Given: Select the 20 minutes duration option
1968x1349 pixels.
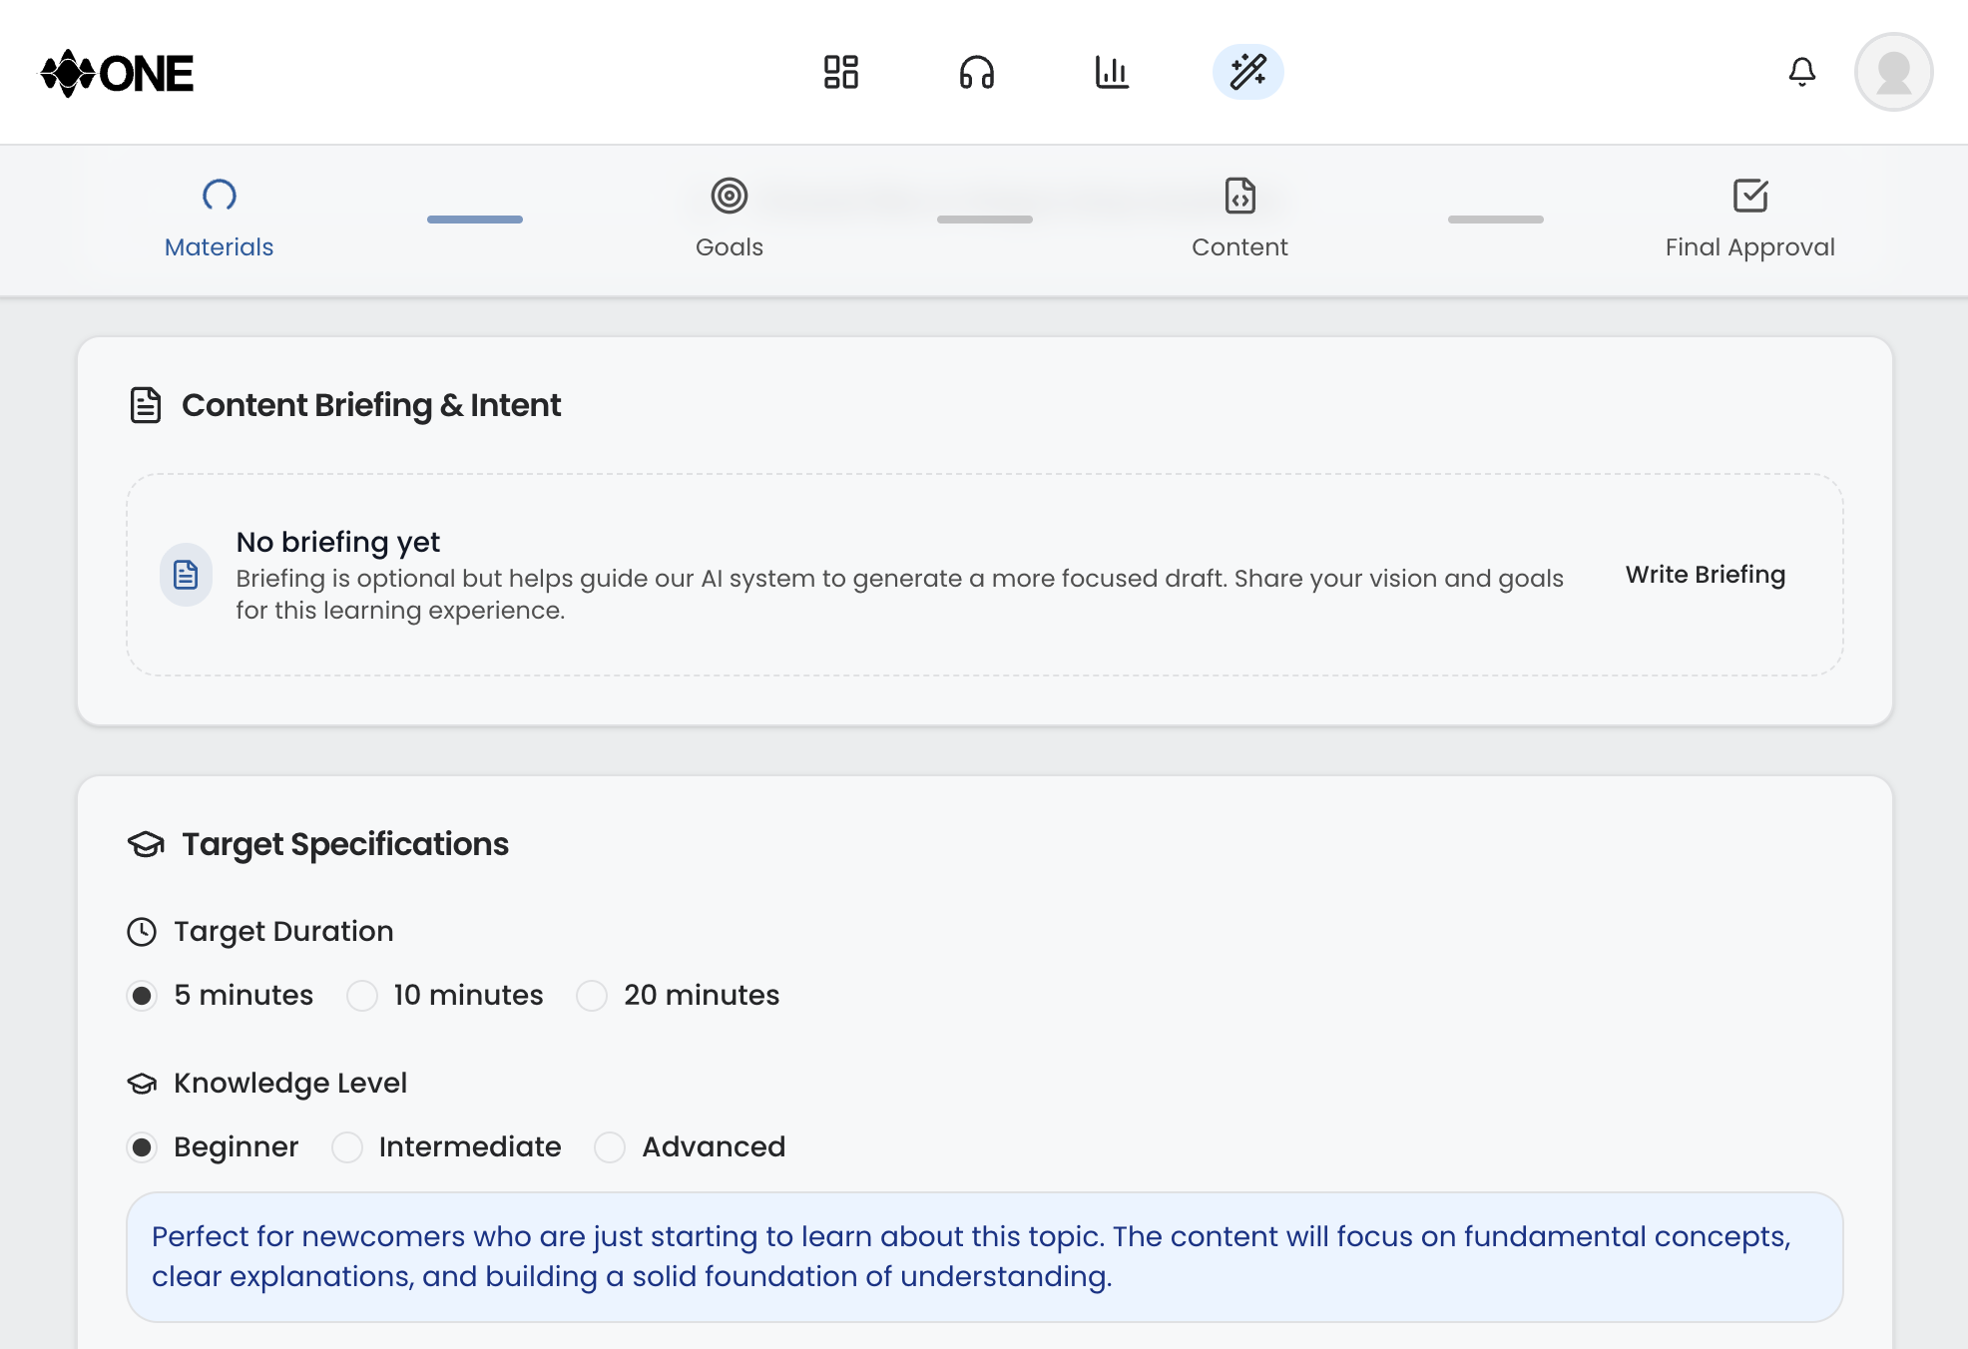Looking at the screenshot, I should click(593, 995).
